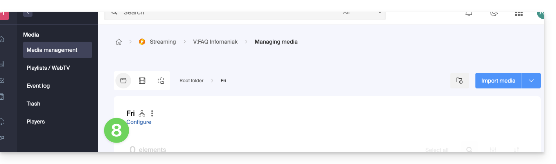
Task: Switch to film strip media view
Action: [142, 81]
